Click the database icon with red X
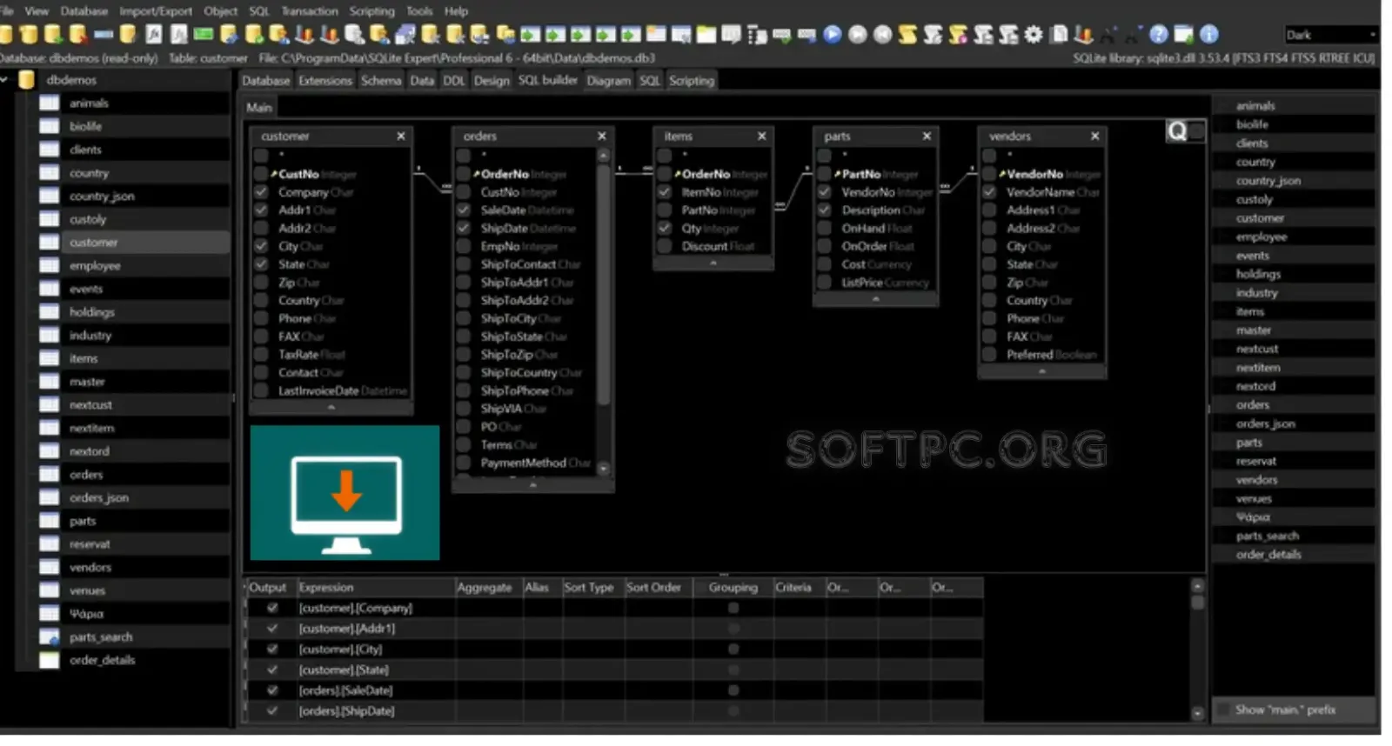Viewport: 1392px width, 746px height. coord(78,35)
